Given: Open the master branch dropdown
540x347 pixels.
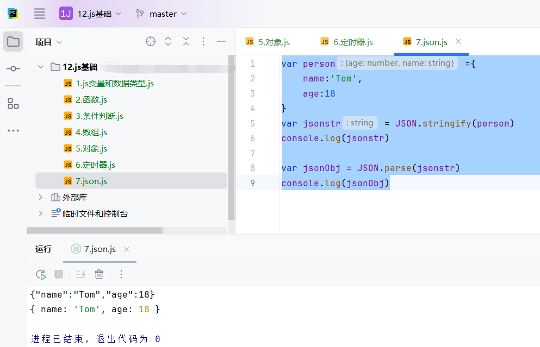Looking at the screenshot, I should [161, 14].
